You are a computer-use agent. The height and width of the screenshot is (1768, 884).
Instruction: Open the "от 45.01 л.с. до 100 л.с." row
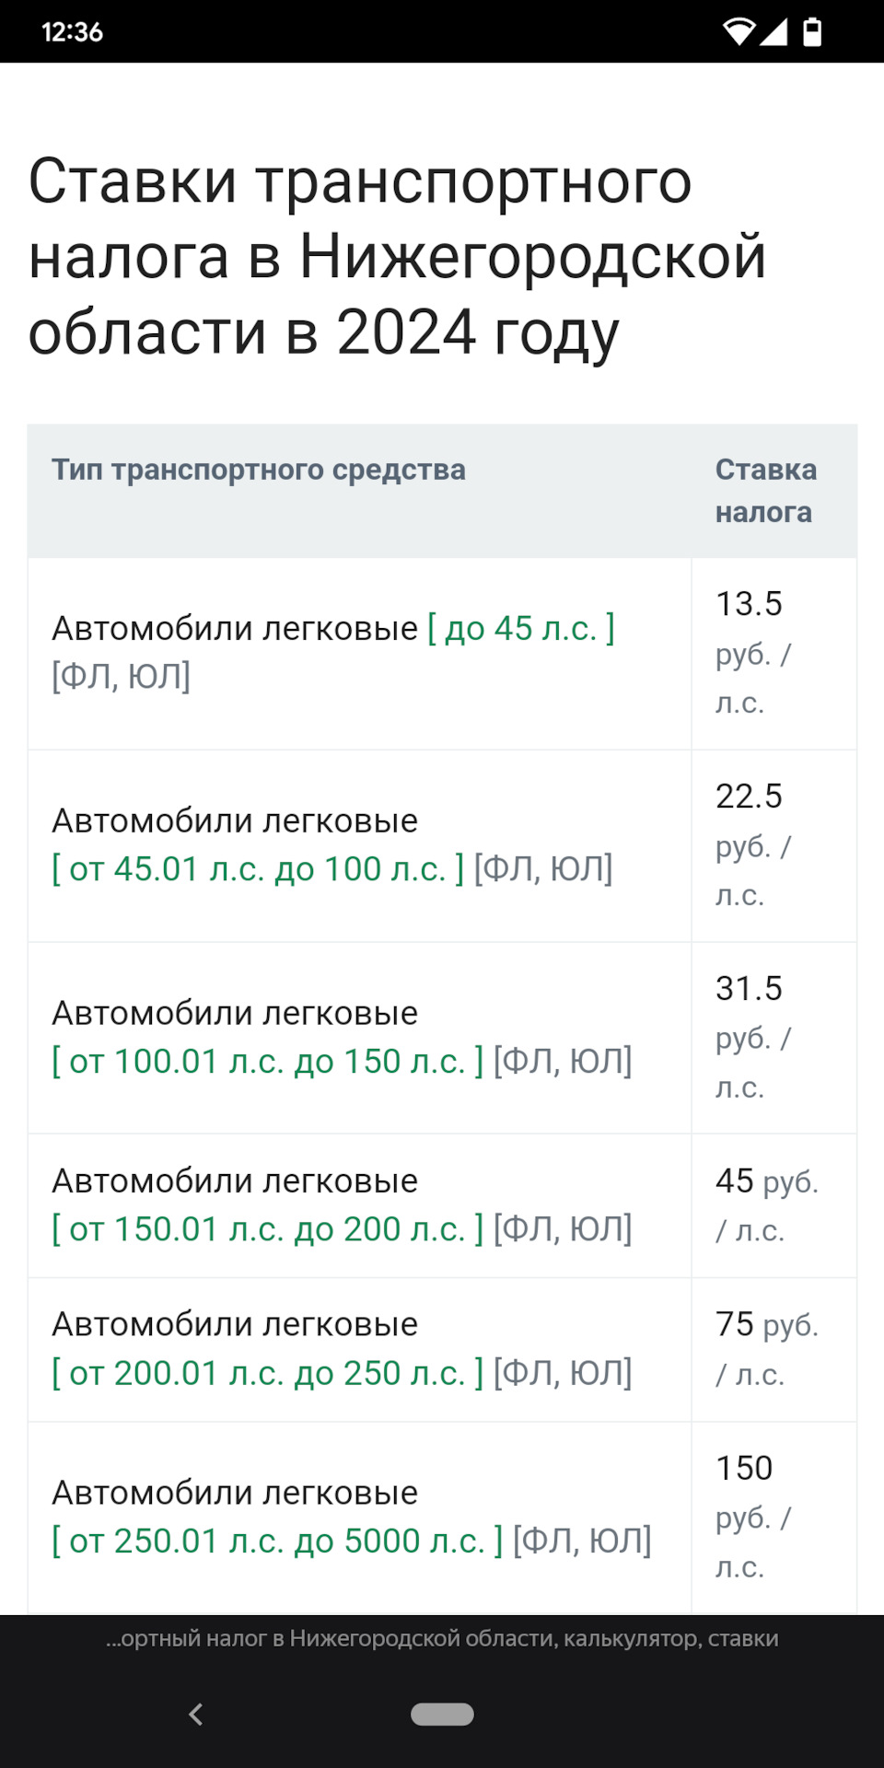click(332, 844)
